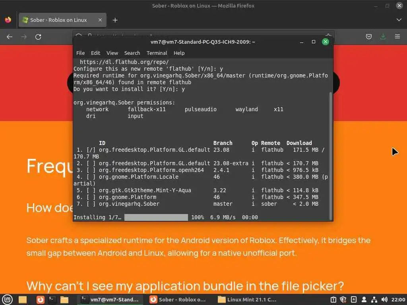Open the terminal File menu
Screen dimensions: 407x305
coord(80,53)
